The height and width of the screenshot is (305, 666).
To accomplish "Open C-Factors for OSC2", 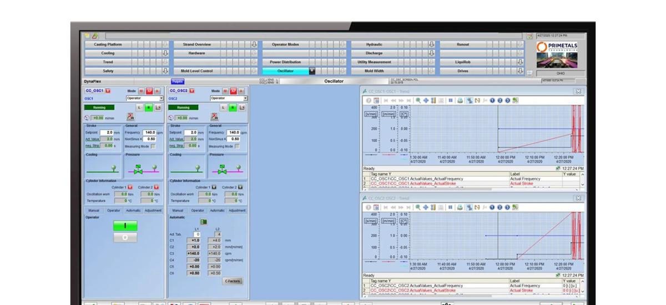I will pos(233,281).
